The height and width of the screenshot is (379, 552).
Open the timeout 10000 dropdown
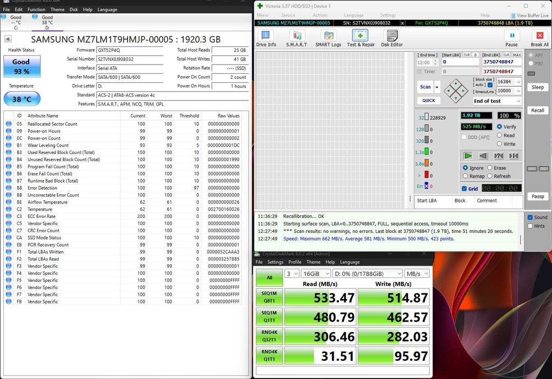tap(518, 91)
